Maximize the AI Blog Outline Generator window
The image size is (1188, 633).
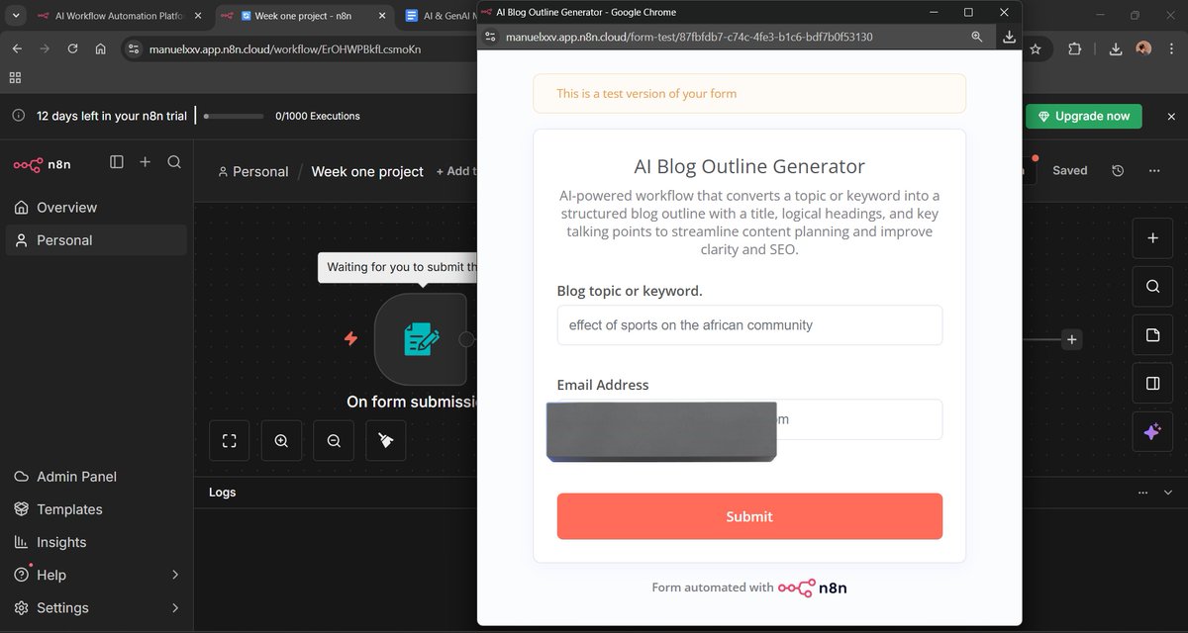pyautogui.click(x=968, y=12)
